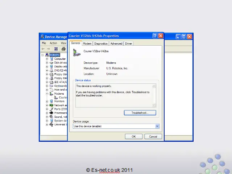The image size is (232, 174).
Task: Open the Advanced tab
Action: tap(116, 43)
